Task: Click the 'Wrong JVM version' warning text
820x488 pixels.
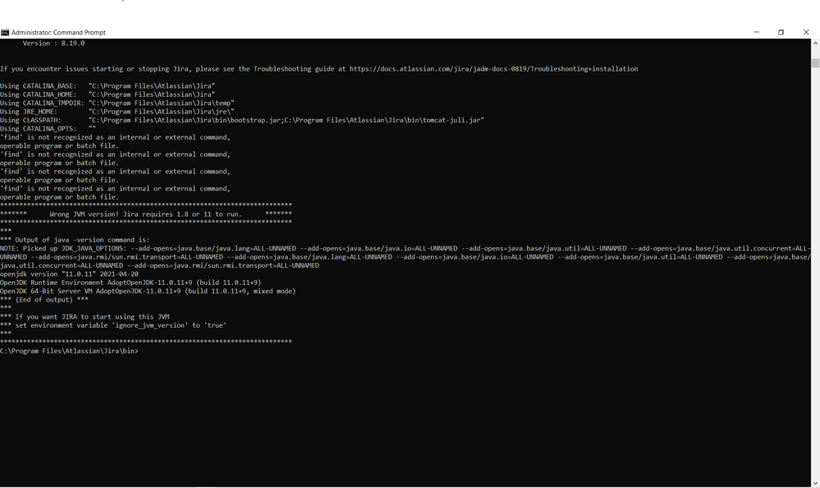Action: point(148,214)
